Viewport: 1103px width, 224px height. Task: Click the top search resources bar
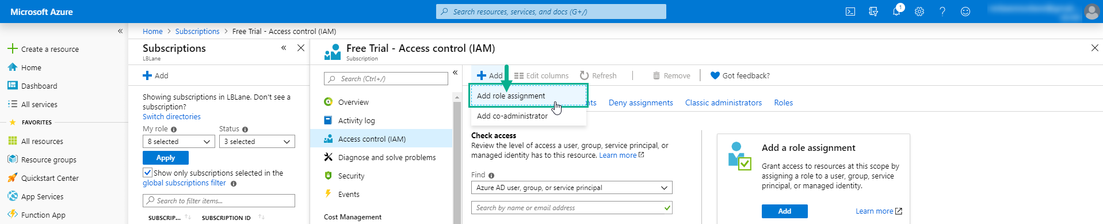pyautogui.click(x=551, y=12)
